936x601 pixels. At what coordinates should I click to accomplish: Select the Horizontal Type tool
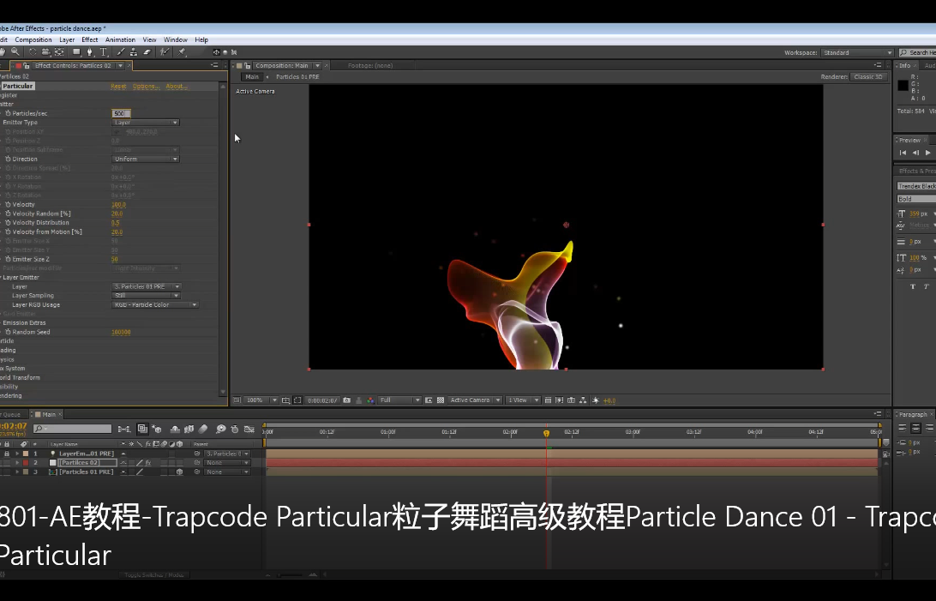point(103,52)
